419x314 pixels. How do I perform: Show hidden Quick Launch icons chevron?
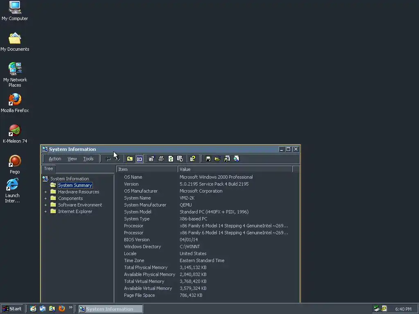pos(70,307)
